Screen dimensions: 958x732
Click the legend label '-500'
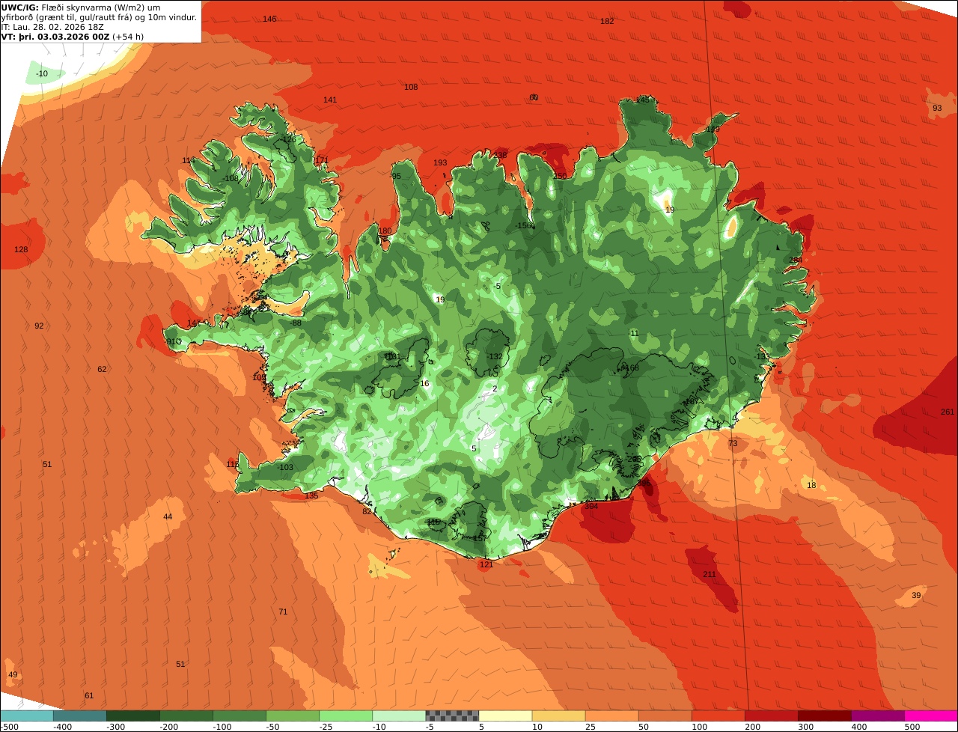tap(9, 727)
